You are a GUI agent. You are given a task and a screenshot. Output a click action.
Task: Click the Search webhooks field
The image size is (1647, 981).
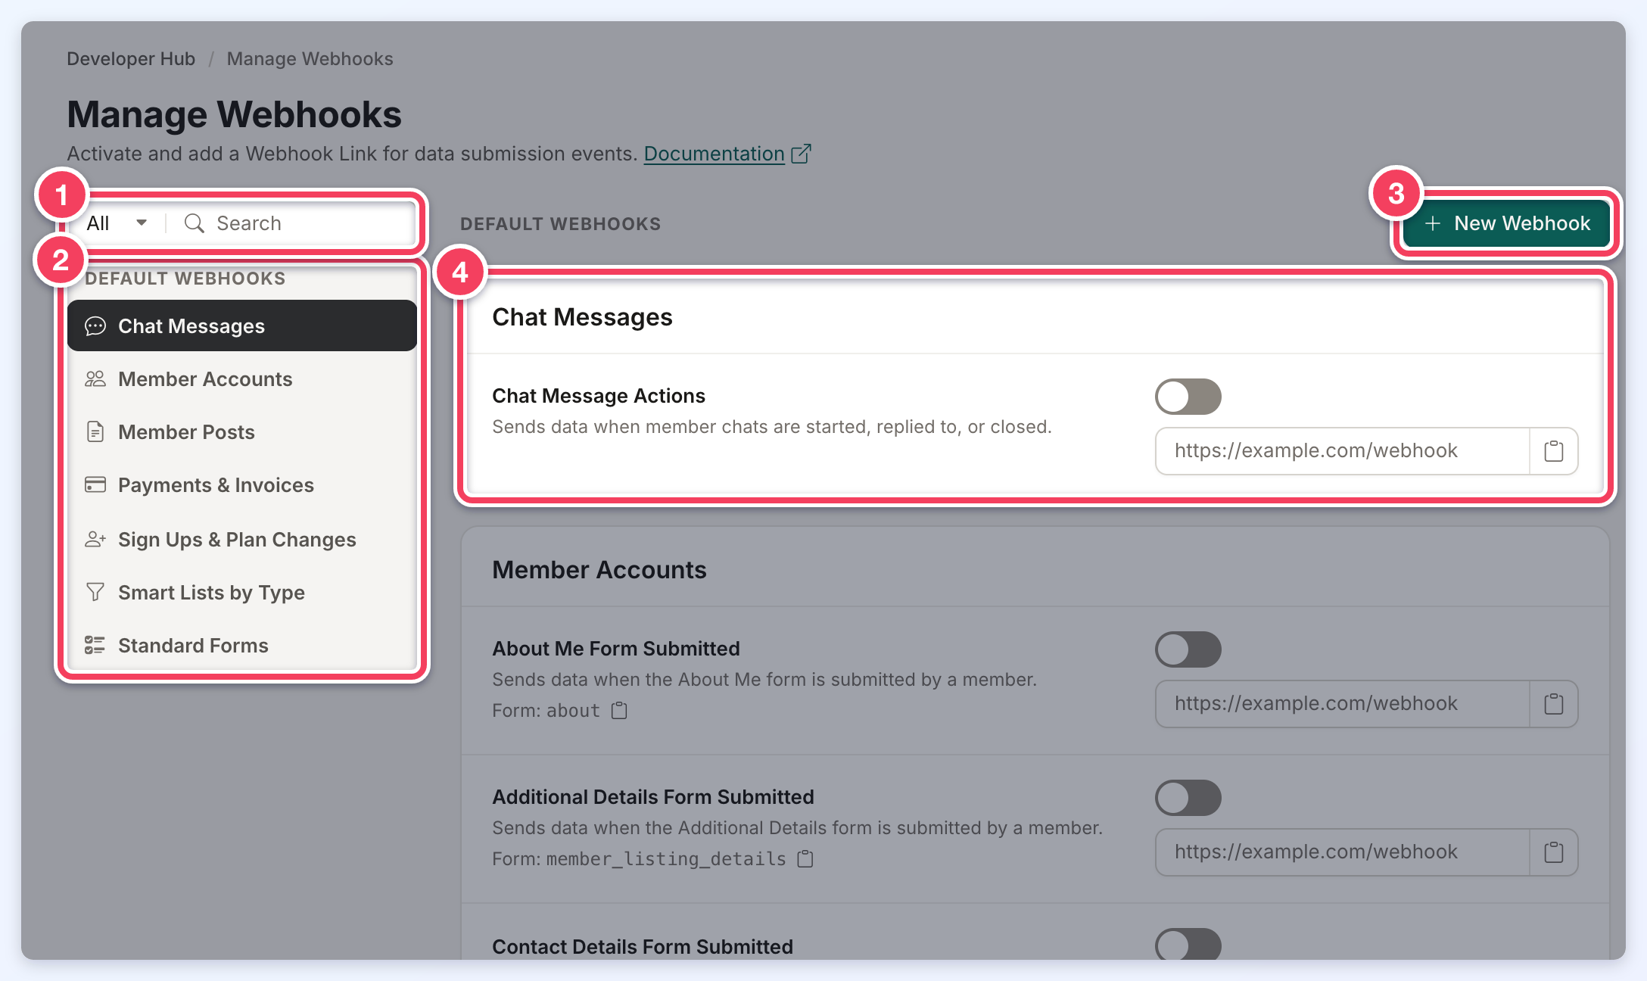292,223
